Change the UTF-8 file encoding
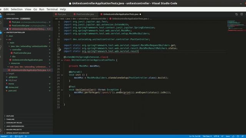 (x=216, y=136)
